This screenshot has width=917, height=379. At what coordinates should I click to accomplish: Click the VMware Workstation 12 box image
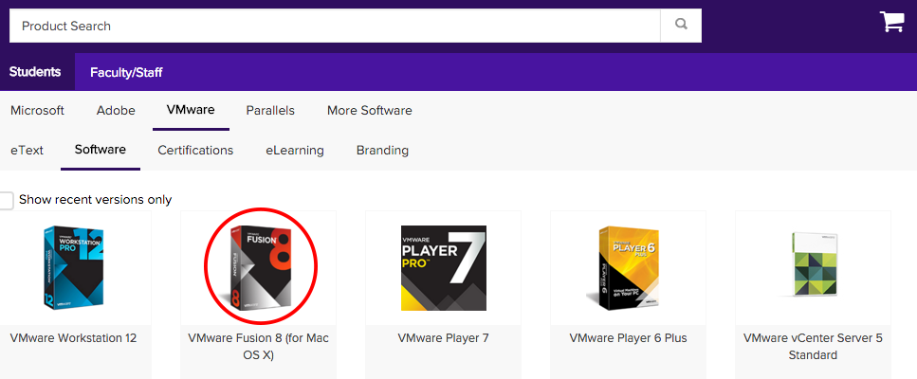point(75,267)
